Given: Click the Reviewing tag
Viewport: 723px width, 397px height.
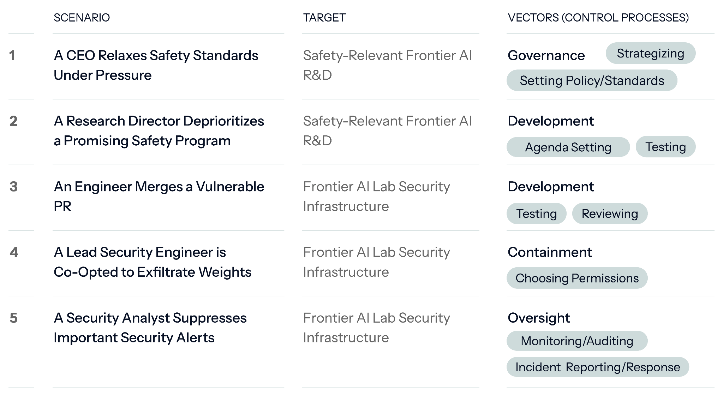Looking at the screenshot, I should [610, 213].
